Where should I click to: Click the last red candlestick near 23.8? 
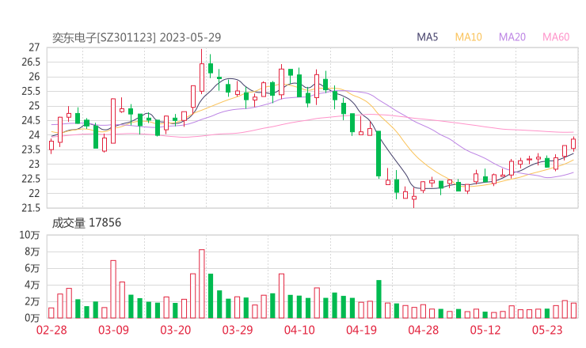pos(573,144)
